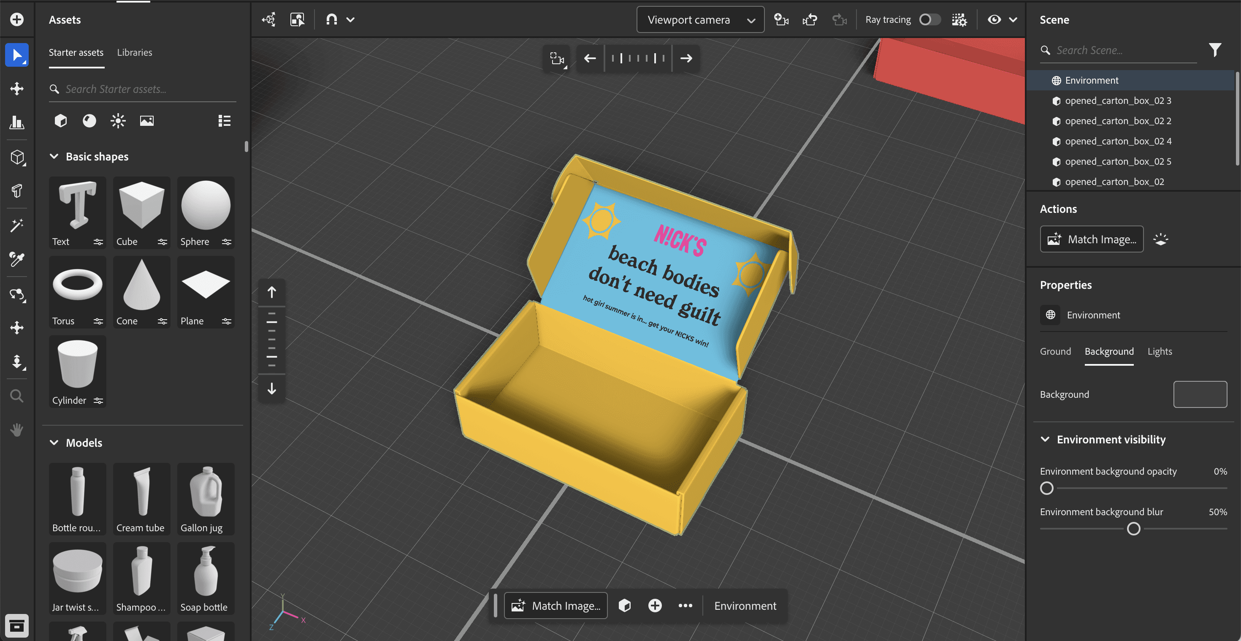The image size is (1241, 641).
Task: Select opened_carton_box_02 4 in Scene list
Action: pyautogui.click(x=1118, y=141)
